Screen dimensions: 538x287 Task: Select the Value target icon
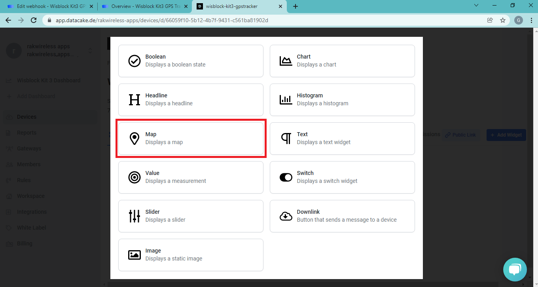point(134,177)
